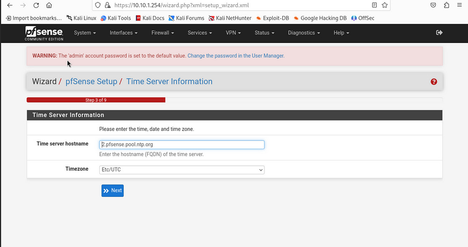The image size is (468, 247).
Task: Open the Kali Linux bookmark
Action: coord(81,18)
